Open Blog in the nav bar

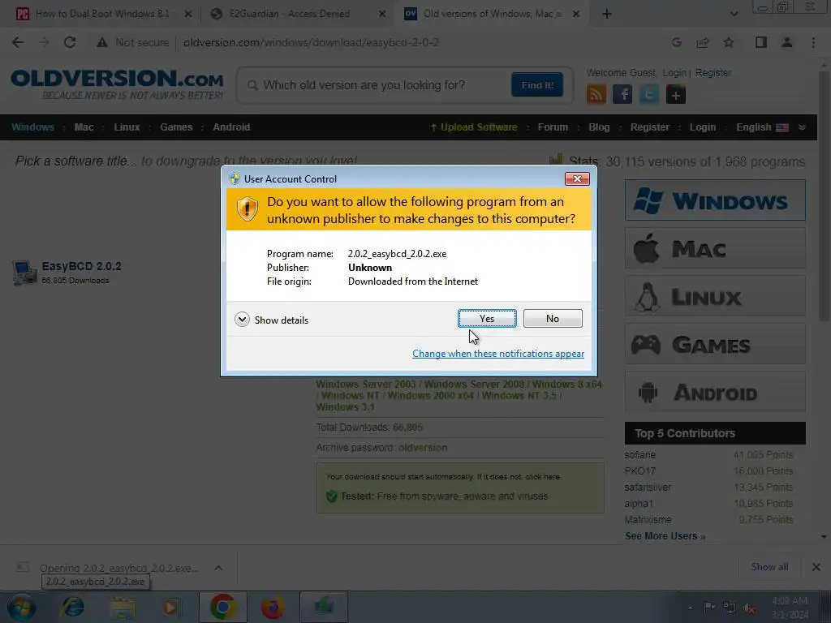(599, 127)
